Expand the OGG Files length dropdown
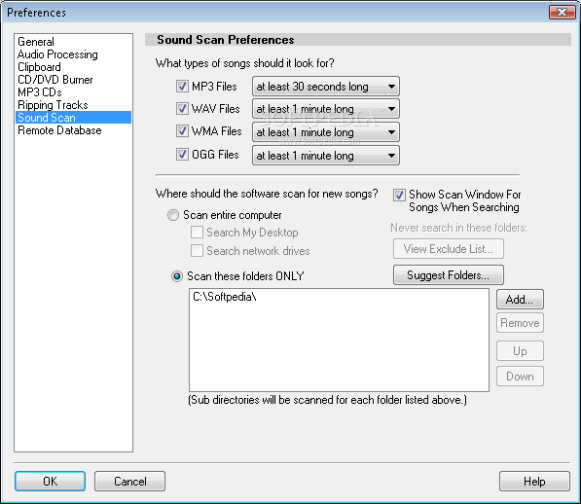Image resolution: width=581 pixels, height=504 pixels. coord(326,156)
